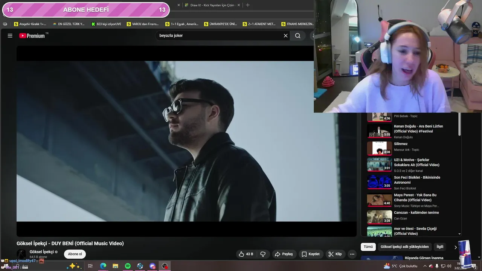The width and height of the screenshot is (482, 271).
Task: Click 'Pilli Bebek - Topic' channel text
Action: (406, 116)
